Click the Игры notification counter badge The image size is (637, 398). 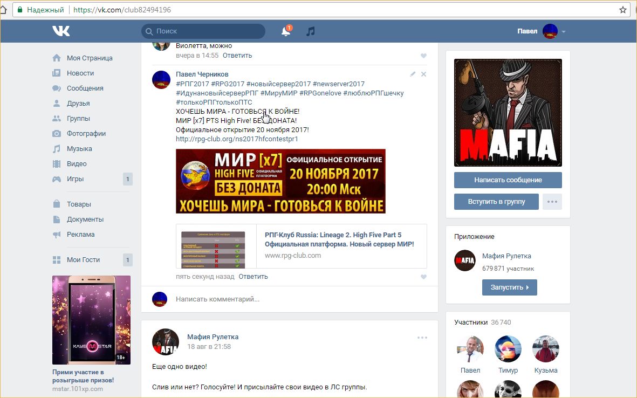pyautogui.click(x=128, y=179)
